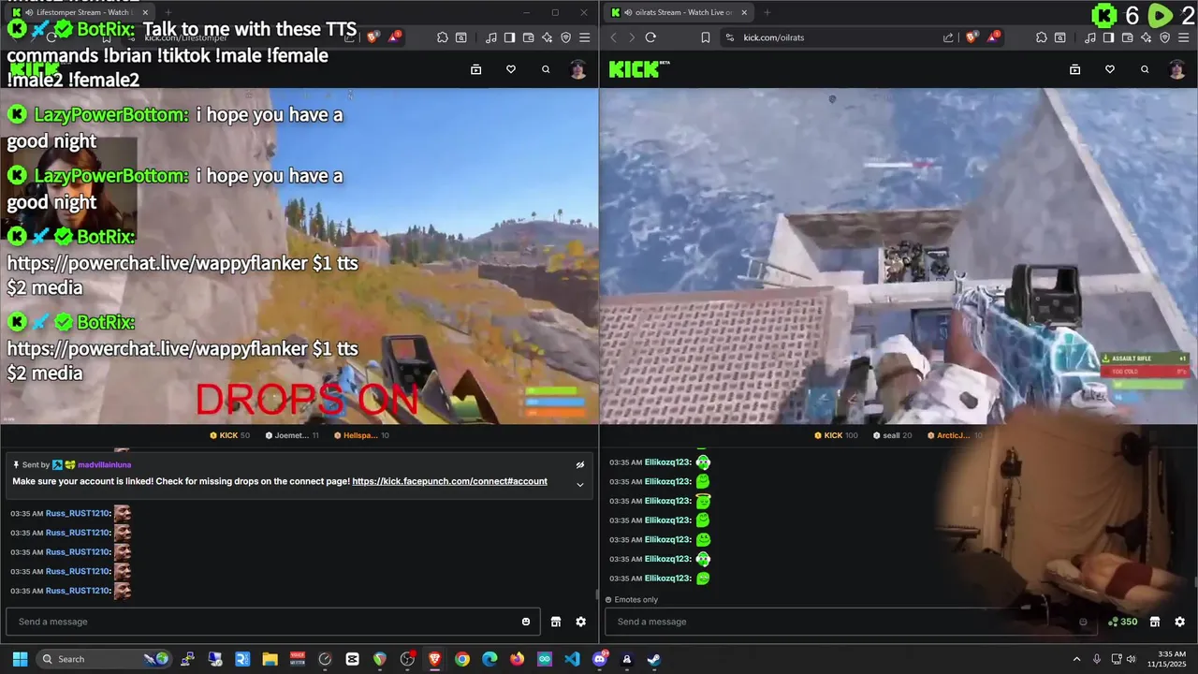This screenshot has width=1198, height=674.
Task: Open Brave VPN shield icon in Lifestomper window
Action: [565, 37]
